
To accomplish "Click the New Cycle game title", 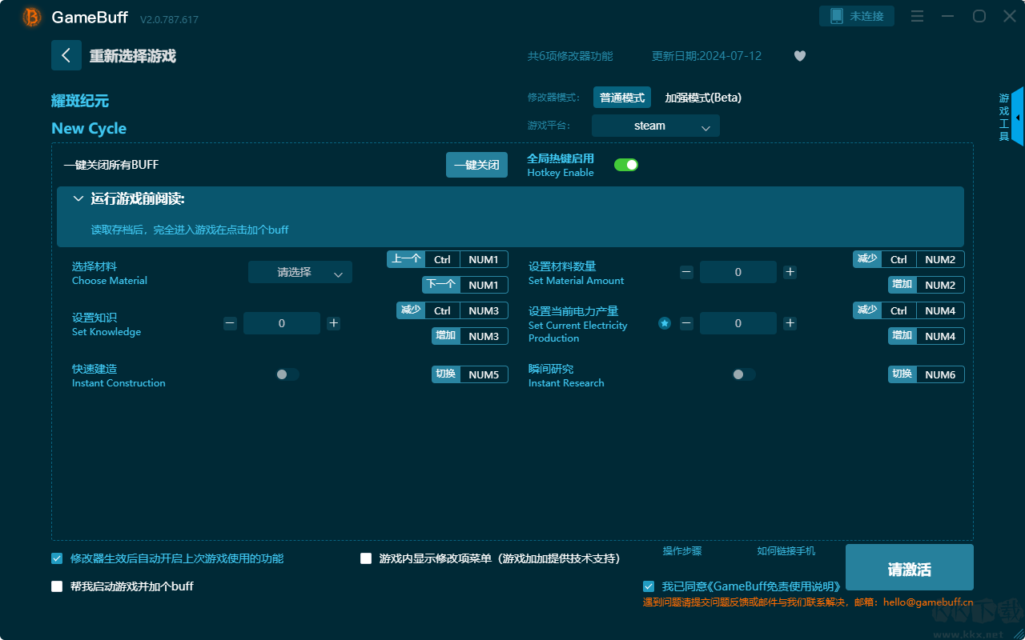I will tap(89, 129).
